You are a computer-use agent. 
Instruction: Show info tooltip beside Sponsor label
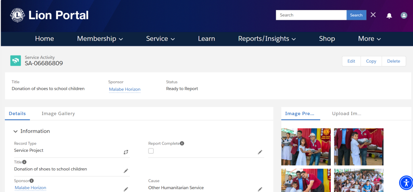click(x=31, y=181)
